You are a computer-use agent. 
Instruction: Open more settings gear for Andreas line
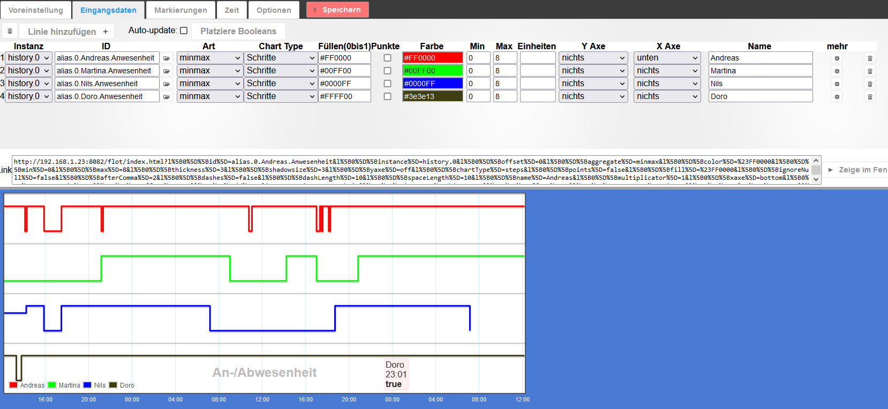[x=837, y=58]
